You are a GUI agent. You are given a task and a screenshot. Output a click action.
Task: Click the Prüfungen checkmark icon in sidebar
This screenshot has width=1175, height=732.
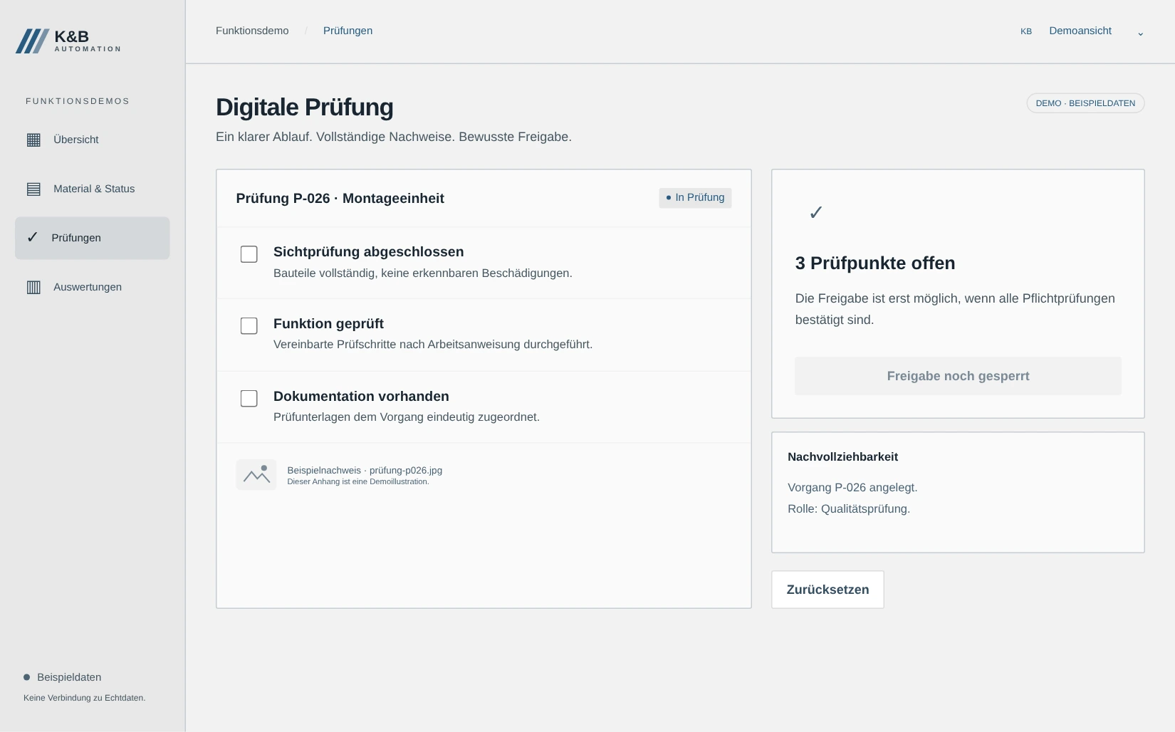point(32,237)
